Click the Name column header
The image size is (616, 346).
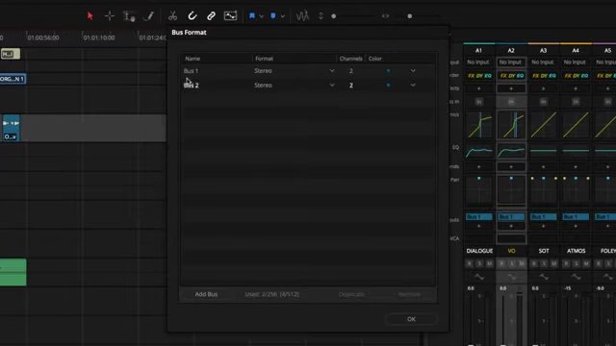tap(192, 59)
